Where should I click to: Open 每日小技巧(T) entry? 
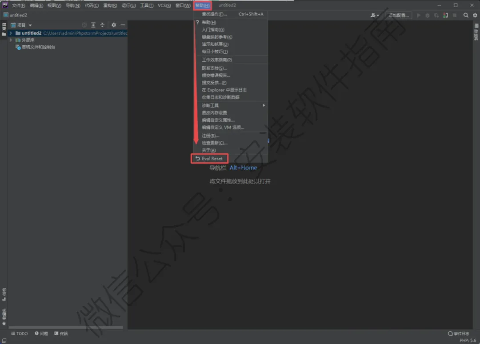(x=231, y=52)
